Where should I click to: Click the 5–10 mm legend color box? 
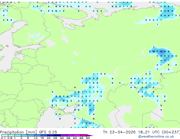click(31, 135)
